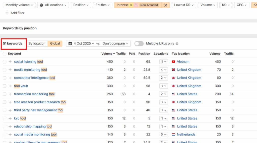This screenshot has width=257, height=143.
Task: Click the help icon next to Multiple URLs only
Action: [x=177, y=44]
